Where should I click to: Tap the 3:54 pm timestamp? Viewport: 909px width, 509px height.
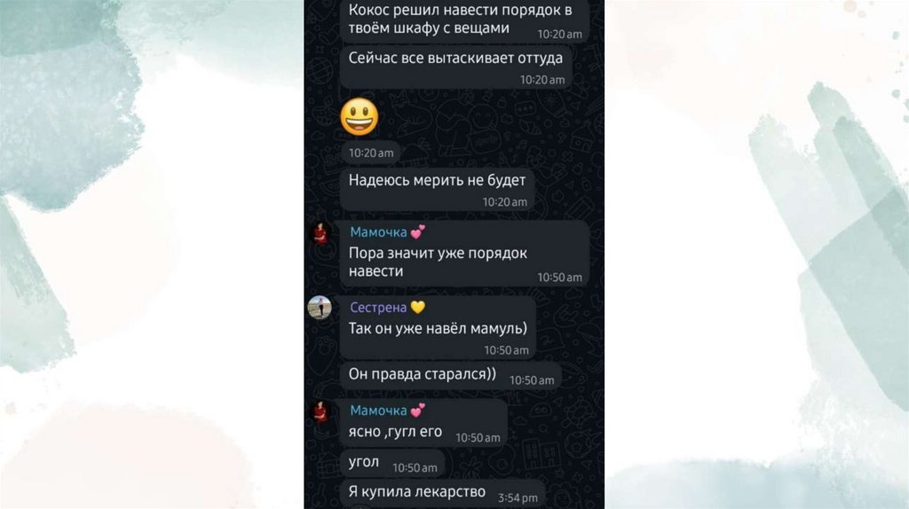(518, 498)
